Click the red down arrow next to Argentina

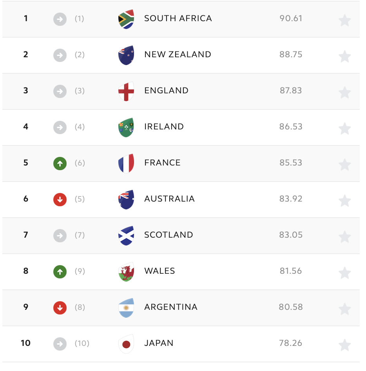click(60, 307)
